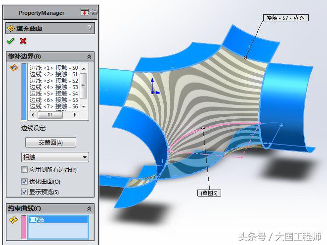Select 边线 <1> 接触 - S0 in list
The width and height of the screenshot is (327, 245).
pos(53,68)
